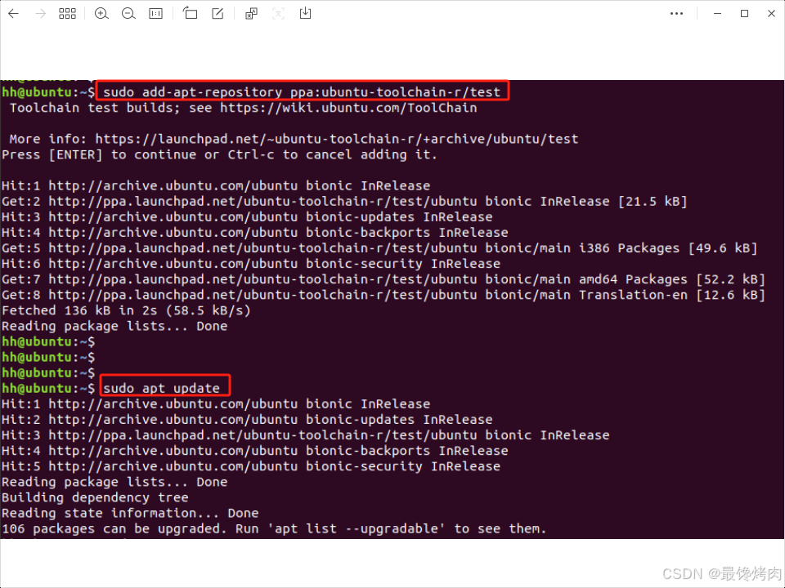The width and height of the screenshot is (785, 588).
Task: Maximize the image viewer window
Action: [744, 14]
